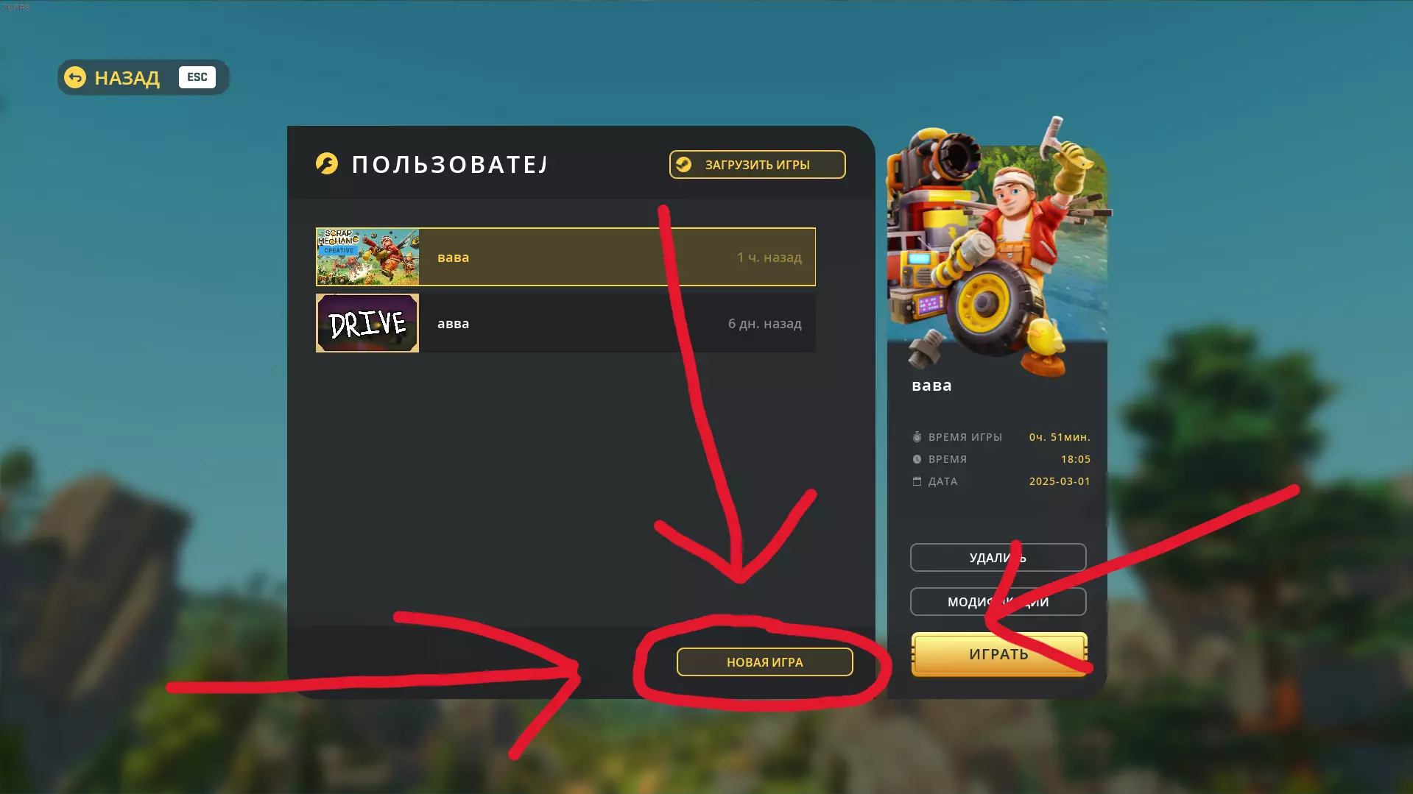Click the mechanic character preview image

click(997, 247)
